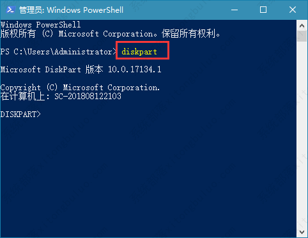Click the window title '管理员: Windows PowerShell'

[71, 10]
